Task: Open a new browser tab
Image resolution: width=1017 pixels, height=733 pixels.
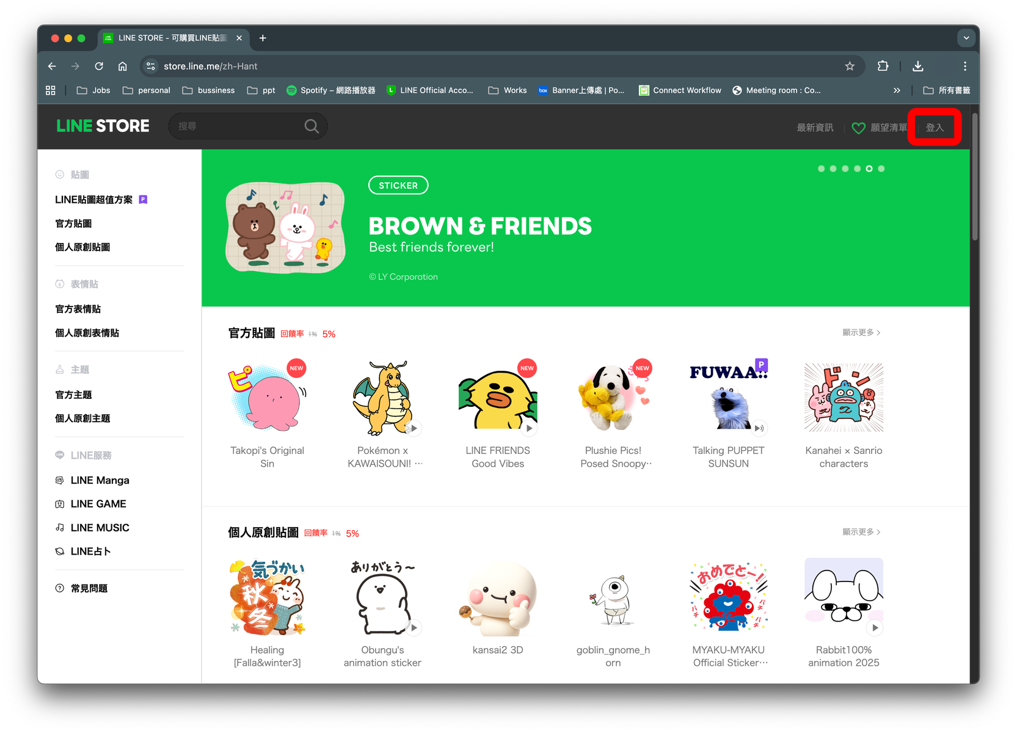Action: (x=263, y=38)
